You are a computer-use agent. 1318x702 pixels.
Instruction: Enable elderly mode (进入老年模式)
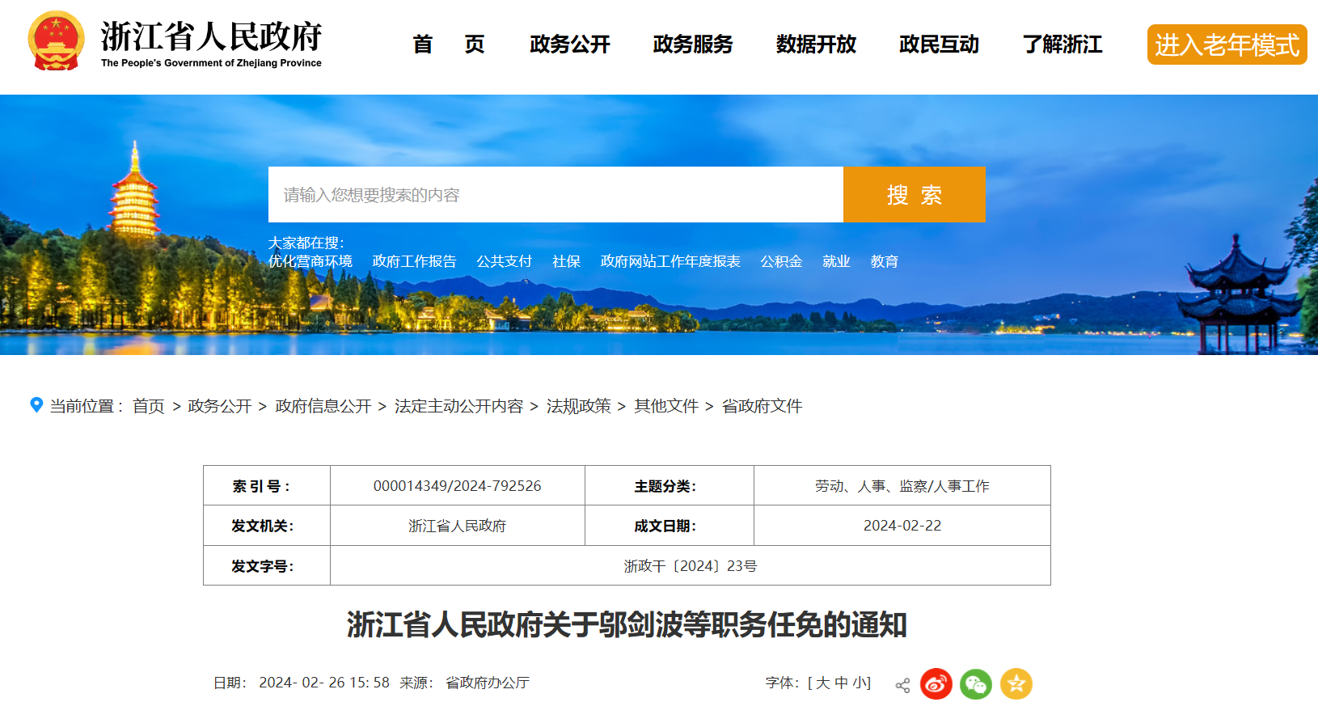click(x=1226, y=44)
